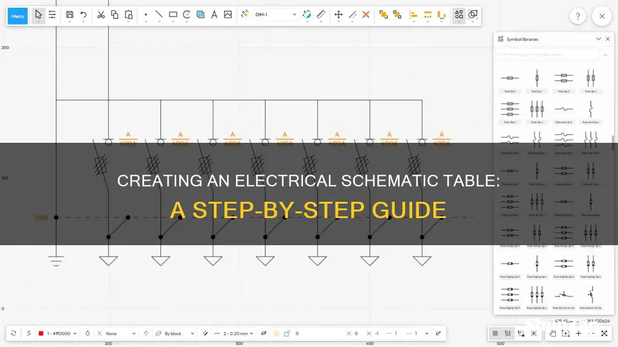Collapse the Symbol libraries panel chevron
Image resolution: width=618 pixels, height=347 pixels.
pyautogui.click(x=599, y=39)
